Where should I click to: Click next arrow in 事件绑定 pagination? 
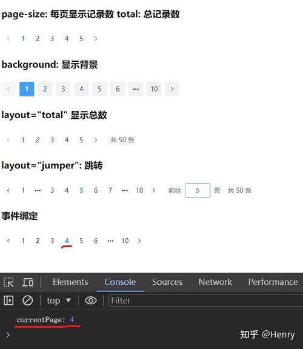pos(139,241)
